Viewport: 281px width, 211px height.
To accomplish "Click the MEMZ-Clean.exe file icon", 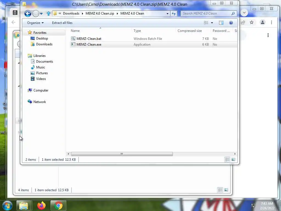I will 73,44.
